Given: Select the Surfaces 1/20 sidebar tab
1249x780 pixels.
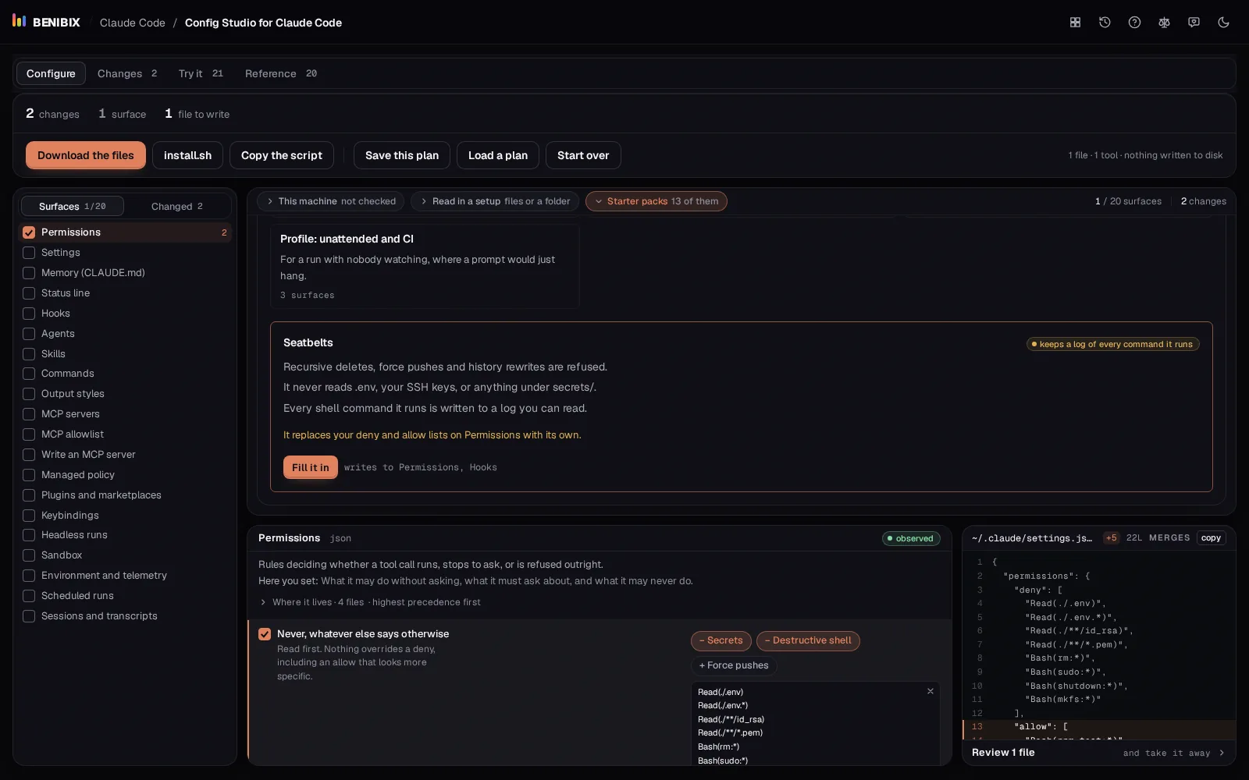Looking at the screenshot, I should 72,206.
